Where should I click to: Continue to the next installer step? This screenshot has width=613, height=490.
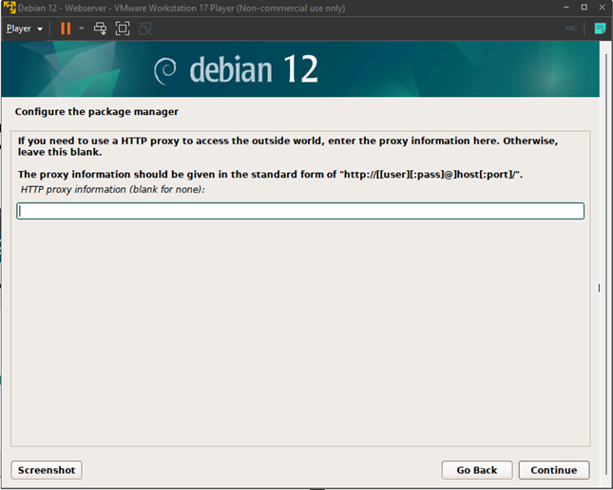click(x=553, y=470)
